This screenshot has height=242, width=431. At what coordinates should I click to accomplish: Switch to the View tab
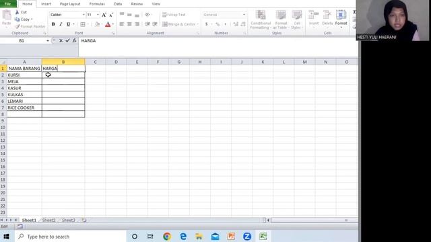pyautogui.click(x=156, y=4)
